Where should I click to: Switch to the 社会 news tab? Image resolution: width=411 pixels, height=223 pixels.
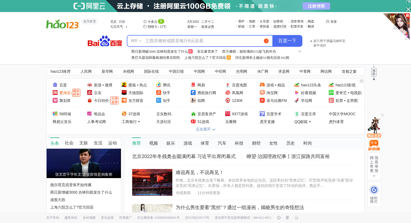[69, 143]
